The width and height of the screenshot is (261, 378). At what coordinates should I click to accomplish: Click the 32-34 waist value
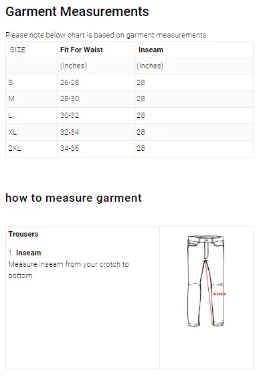point(70,132)
